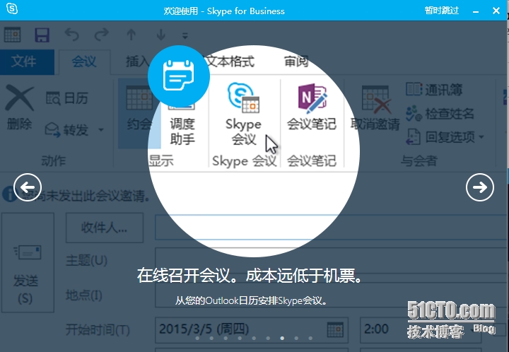This screenshot has width=509, height=352.
Task: Click the Skype logo in the title bar
Action: pos(12,8)
